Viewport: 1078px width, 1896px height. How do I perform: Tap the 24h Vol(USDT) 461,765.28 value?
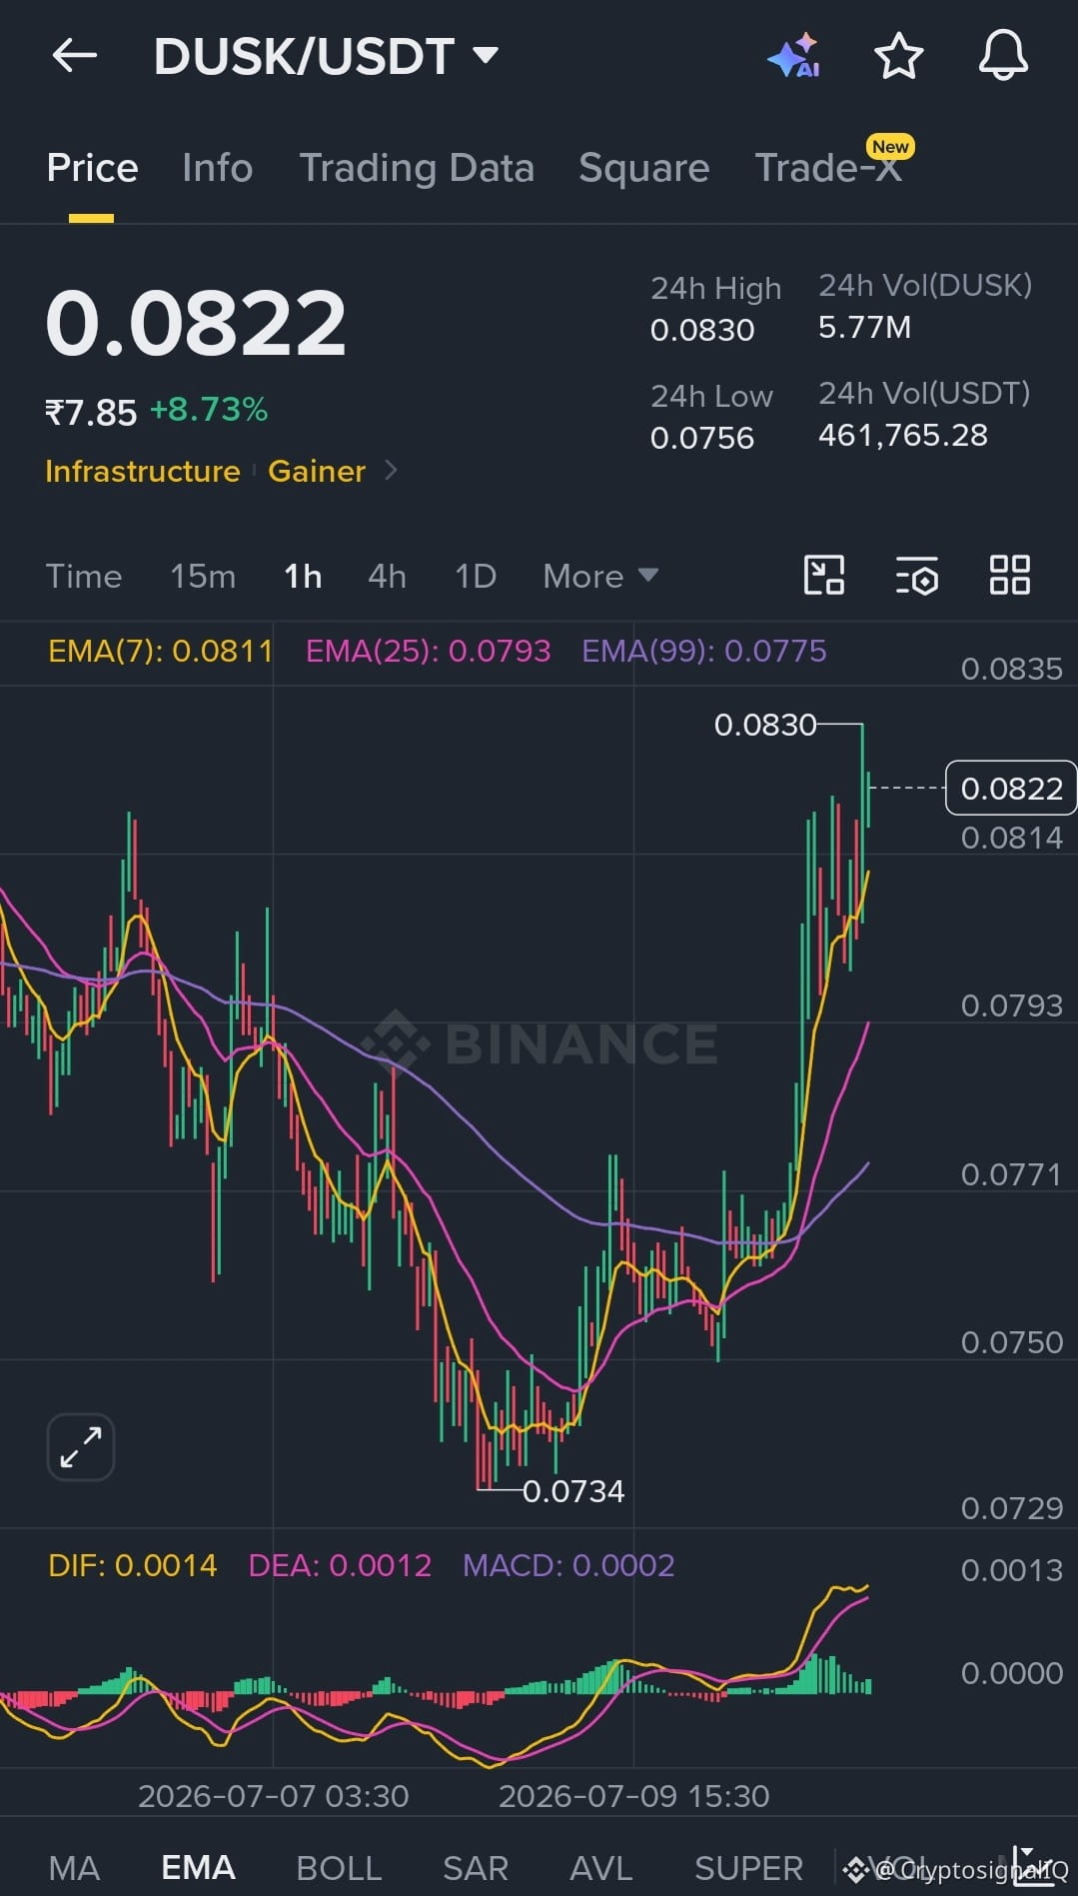point(903,435)
